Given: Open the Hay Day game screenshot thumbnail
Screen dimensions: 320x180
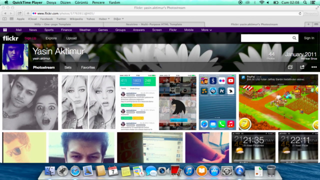Looking at the screenshot, I should [x=278, y=102].
